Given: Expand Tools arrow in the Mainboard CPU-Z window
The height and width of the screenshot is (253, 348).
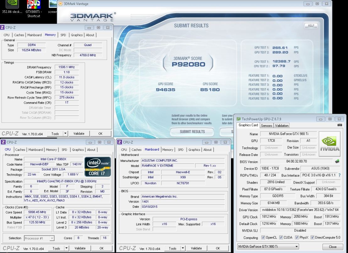Looking at the screenshot, I should pyautogui.click(x=183, y=248).
